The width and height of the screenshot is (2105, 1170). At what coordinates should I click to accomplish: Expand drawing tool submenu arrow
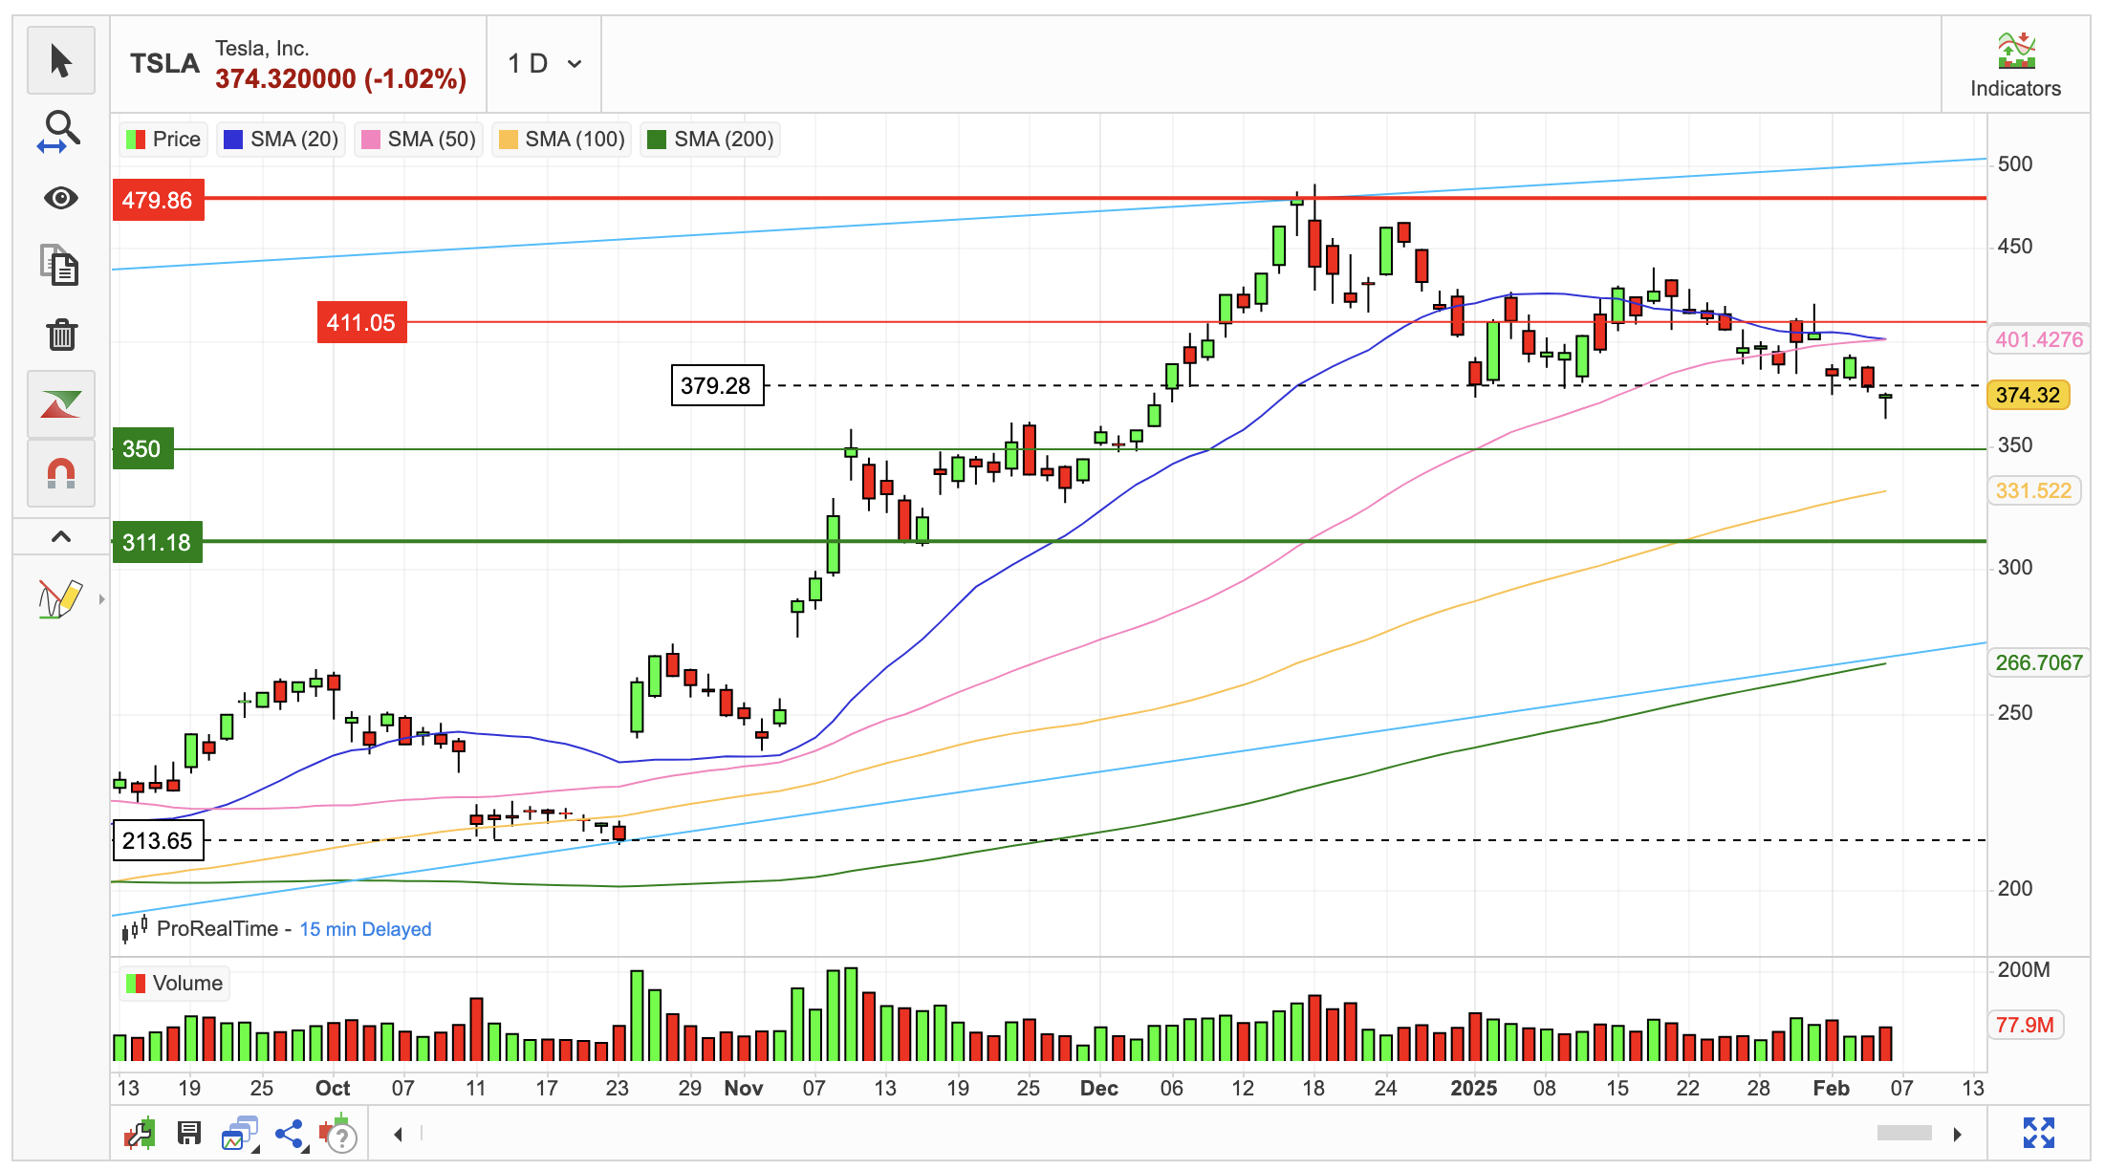tap(101, 599)
